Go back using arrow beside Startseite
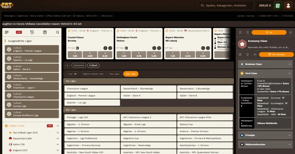Screen dimensions: 295x154 point(67,65)
